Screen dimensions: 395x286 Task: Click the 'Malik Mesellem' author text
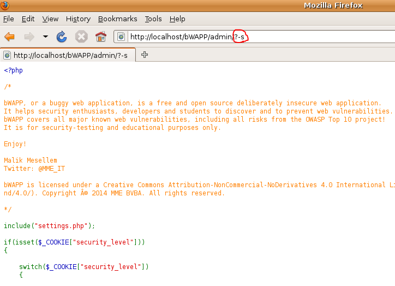pos(31,160)
